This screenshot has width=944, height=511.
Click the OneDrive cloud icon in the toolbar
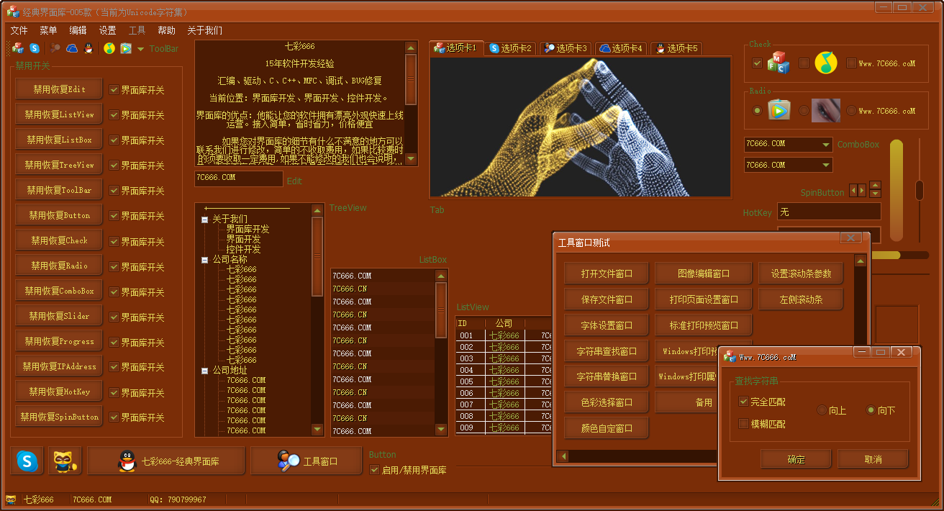coord(72,49)
